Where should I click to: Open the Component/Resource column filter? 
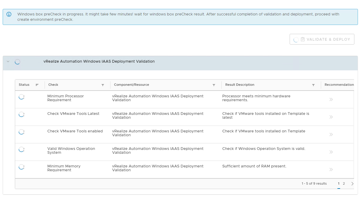point(214,85)
